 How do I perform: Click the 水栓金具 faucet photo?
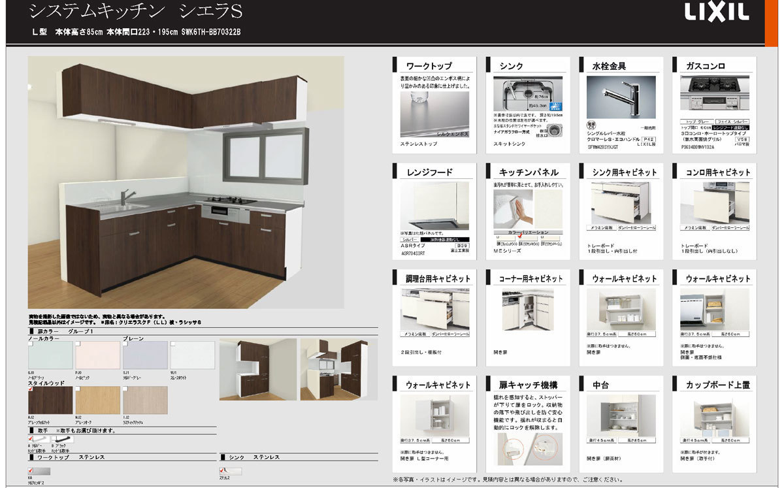pos(621,97)
